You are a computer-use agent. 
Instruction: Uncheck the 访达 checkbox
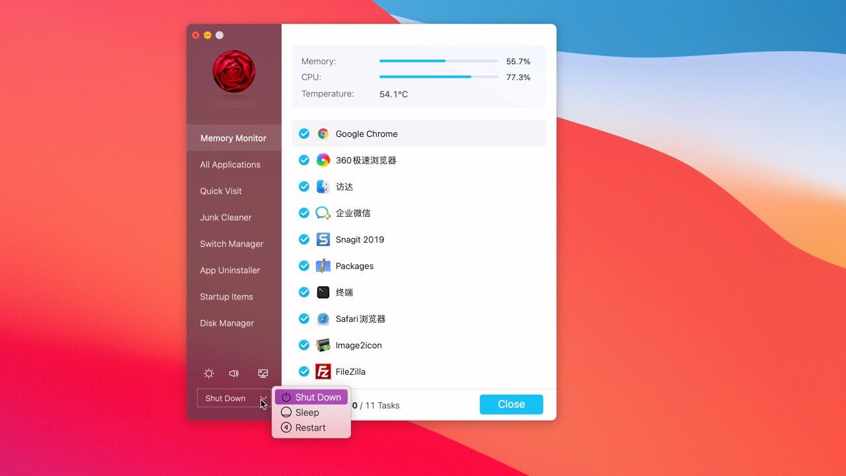(x=304, y=186)
